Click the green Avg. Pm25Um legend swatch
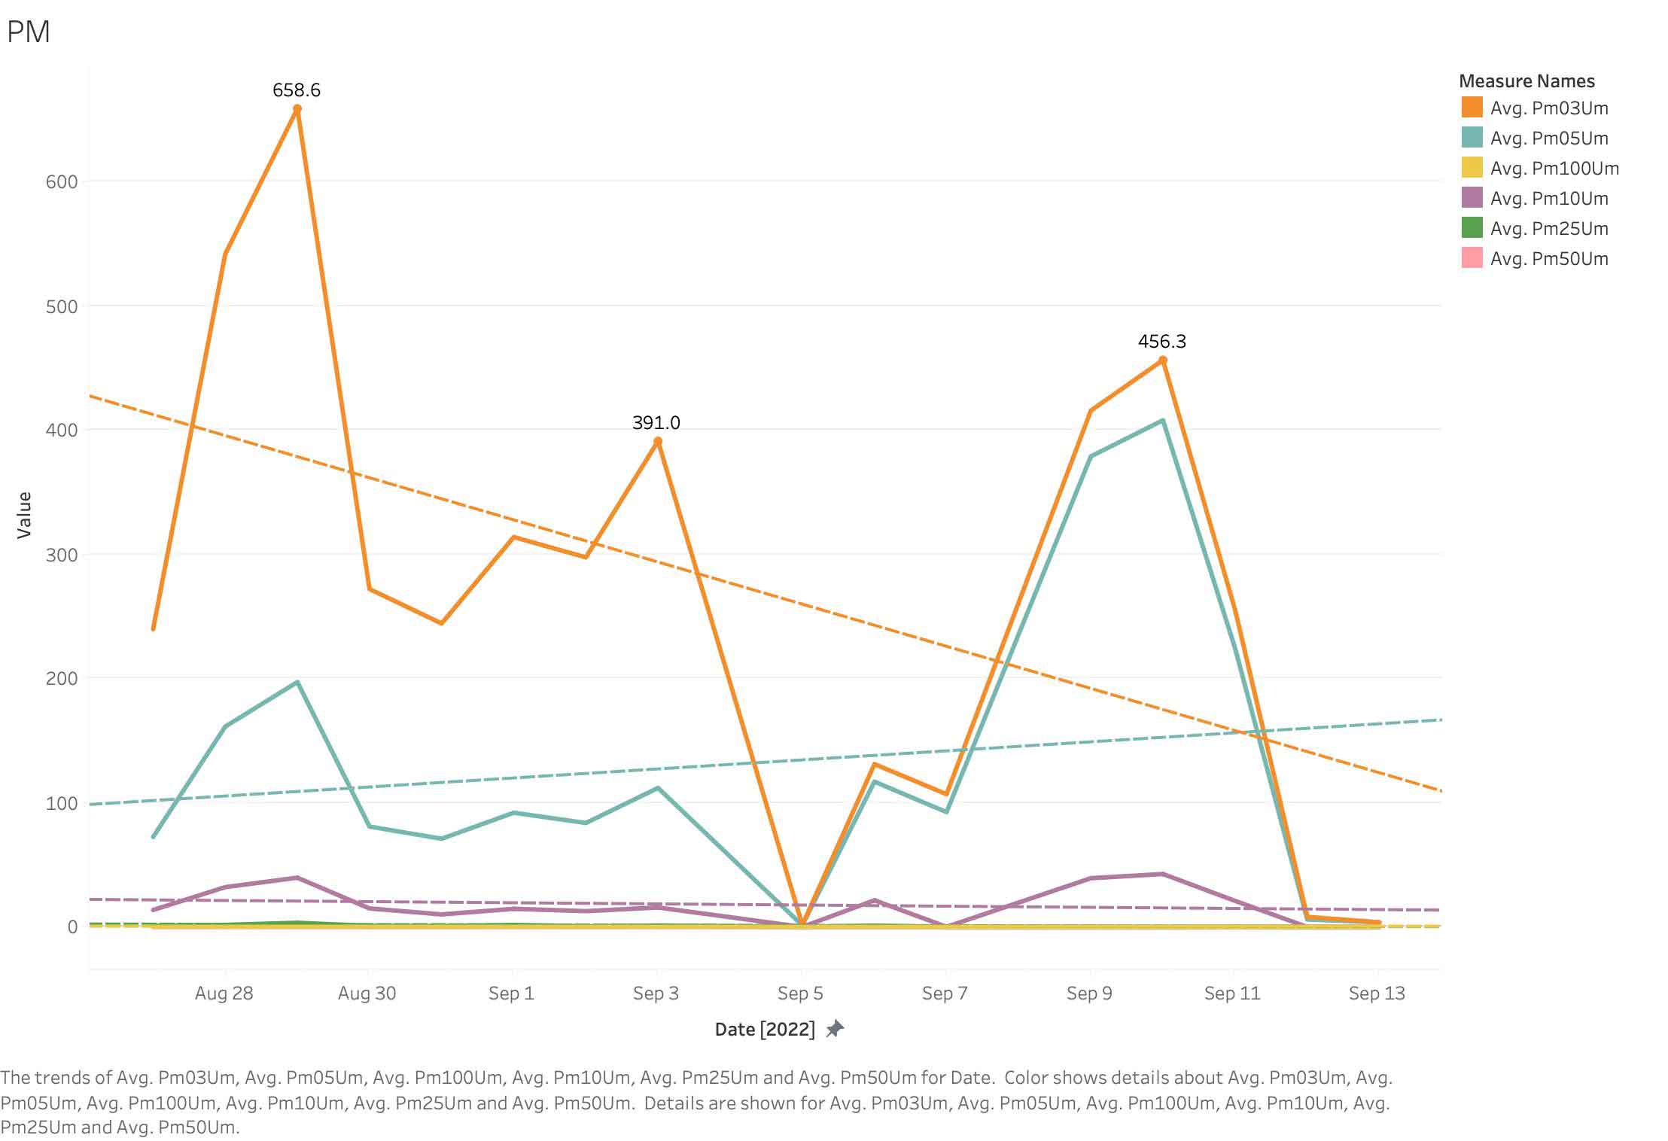 pyautogui.click(x=1472, y=228)
